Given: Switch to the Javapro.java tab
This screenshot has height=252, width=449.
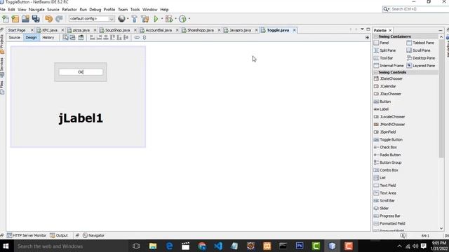Looking at the screenshot, I should pyautogui.click(x=240, y=30).
